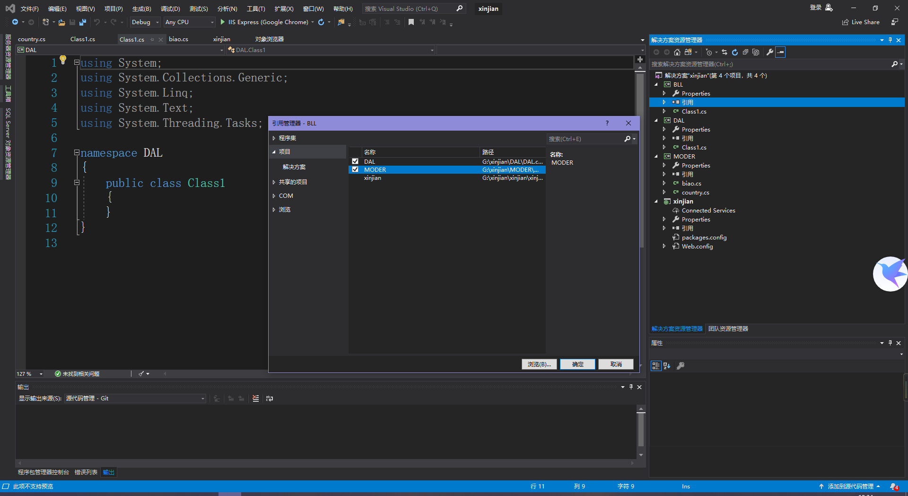This screenshot has width=908, height=496.
Task: Switch to the biao.cs editor tab
Action: pos(178,39)
